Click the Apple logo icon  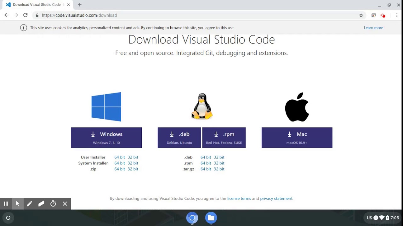[x=297, y=107]
